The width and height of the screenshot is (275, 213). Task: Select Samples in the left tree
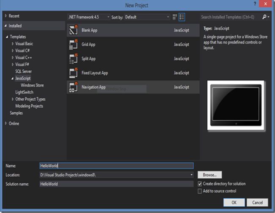16,113
